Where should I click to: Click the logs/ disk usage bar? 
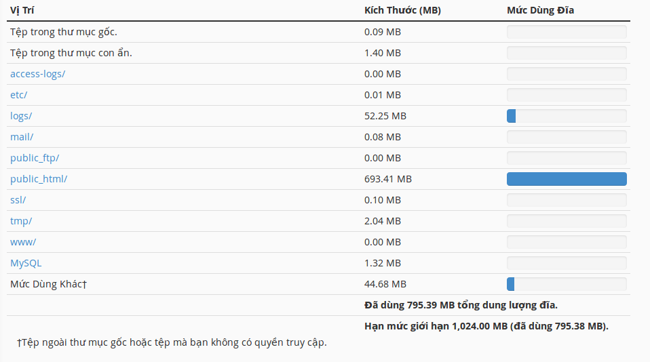pos(567,116)
